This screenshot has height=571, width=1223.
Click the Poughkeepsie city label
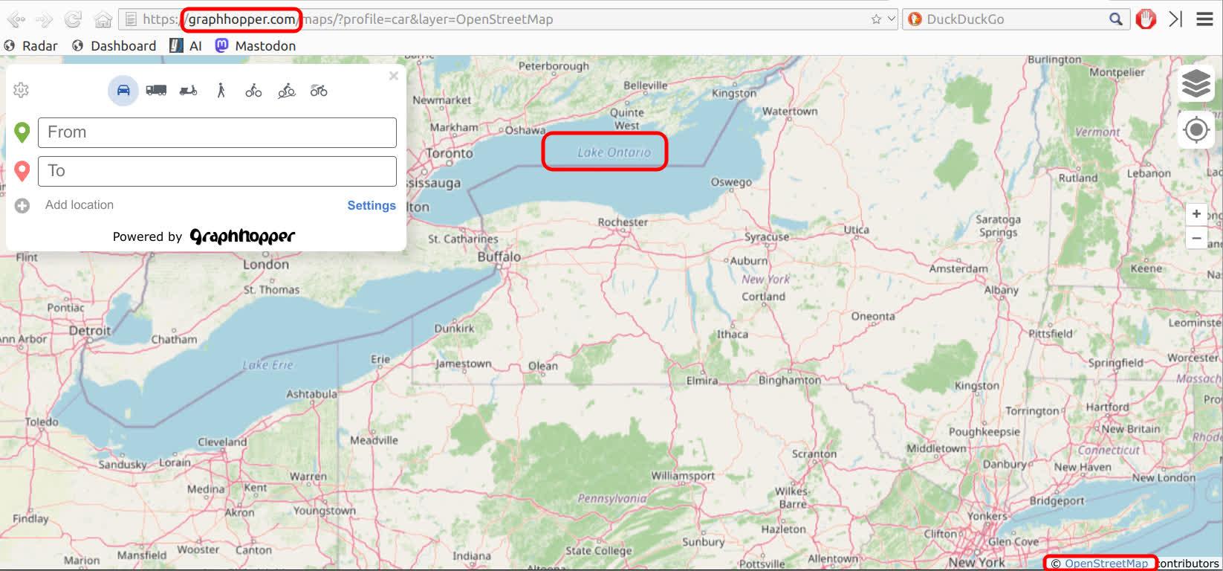click(984, 432)
